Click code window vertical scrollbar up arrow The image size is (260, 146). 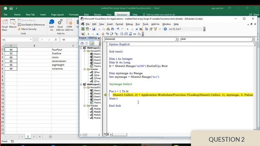(x=255, y=45)
